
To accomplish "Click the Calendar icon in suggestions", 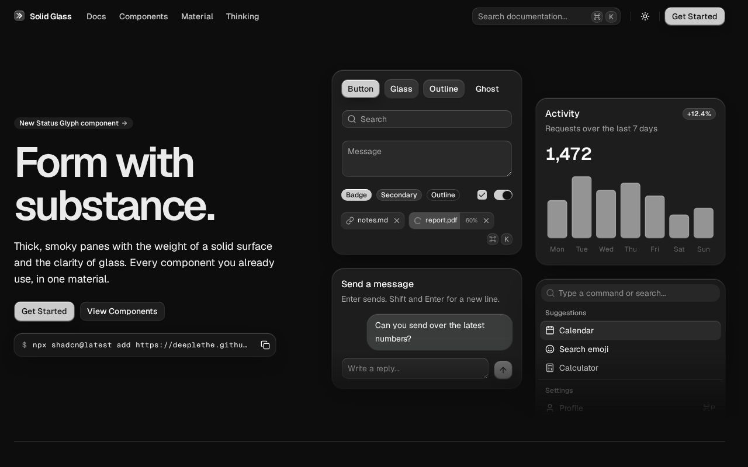I will 550,330.
